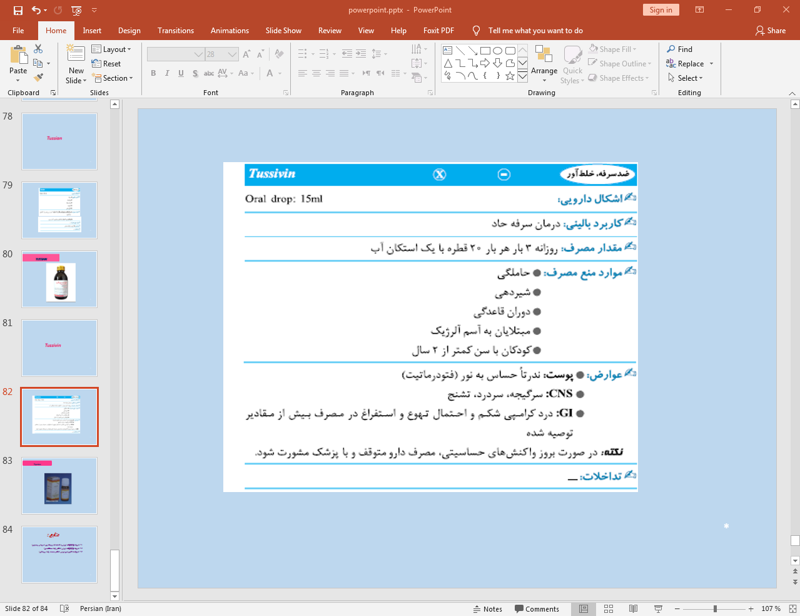The width and height of the screenshot is (800, 616).
Task: Open the Arrange options
Action: [x=544, y=64]
